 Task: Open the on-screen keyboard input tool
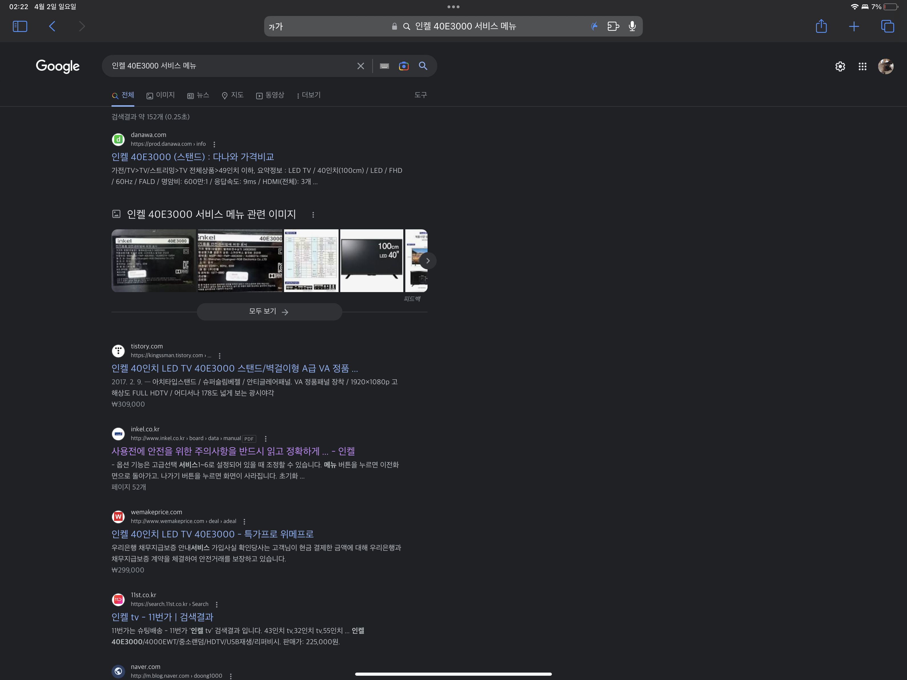pos(384,66)
